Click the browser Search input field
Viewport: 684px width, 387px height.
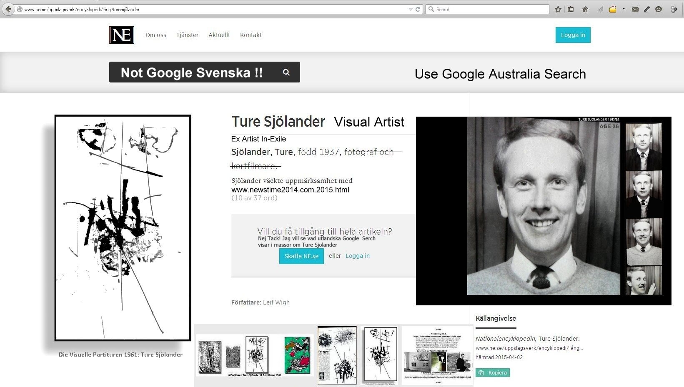tap(487, 9)
